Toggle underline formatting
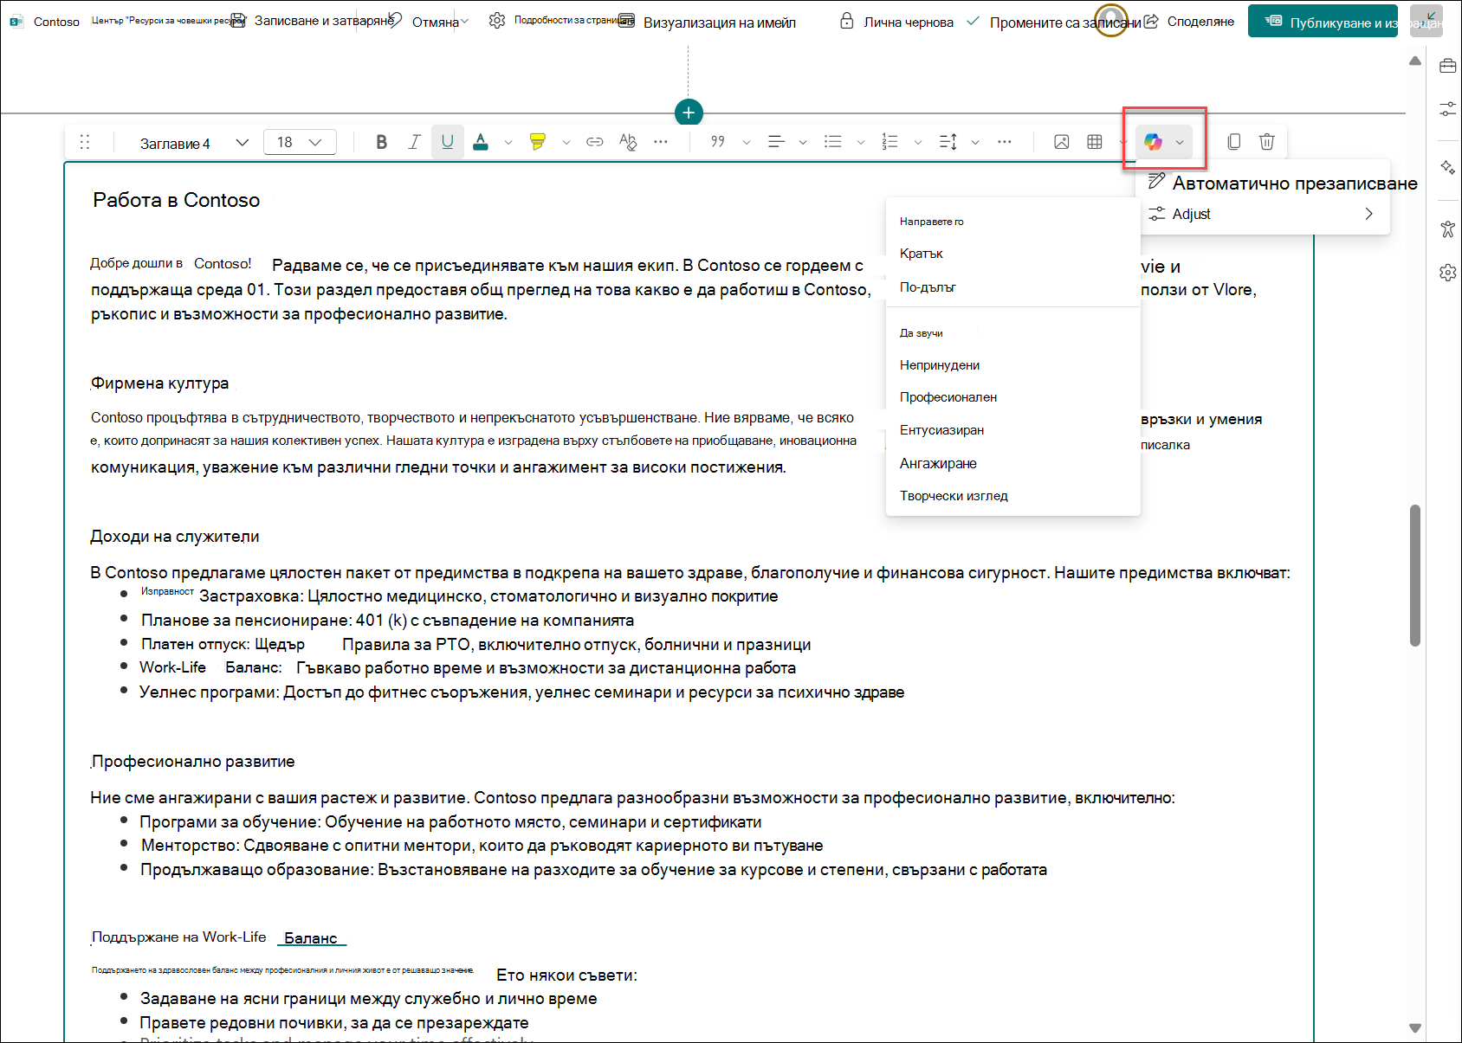 pyautogui.click(x=447, y=142)
